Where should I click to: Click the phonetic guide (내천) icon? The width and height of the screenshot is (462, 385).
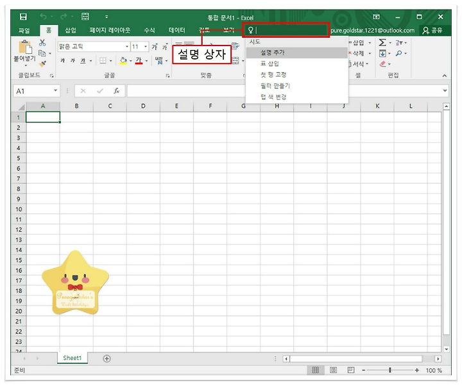tap(159, 61)
